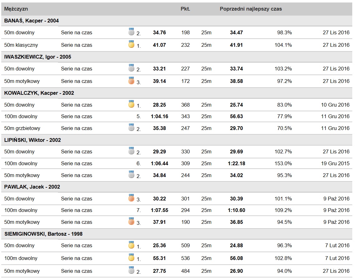The height and width of the screenshot is (279, 356).
Task: Click previous best time 1:22.18
Action: click(237, 164)
